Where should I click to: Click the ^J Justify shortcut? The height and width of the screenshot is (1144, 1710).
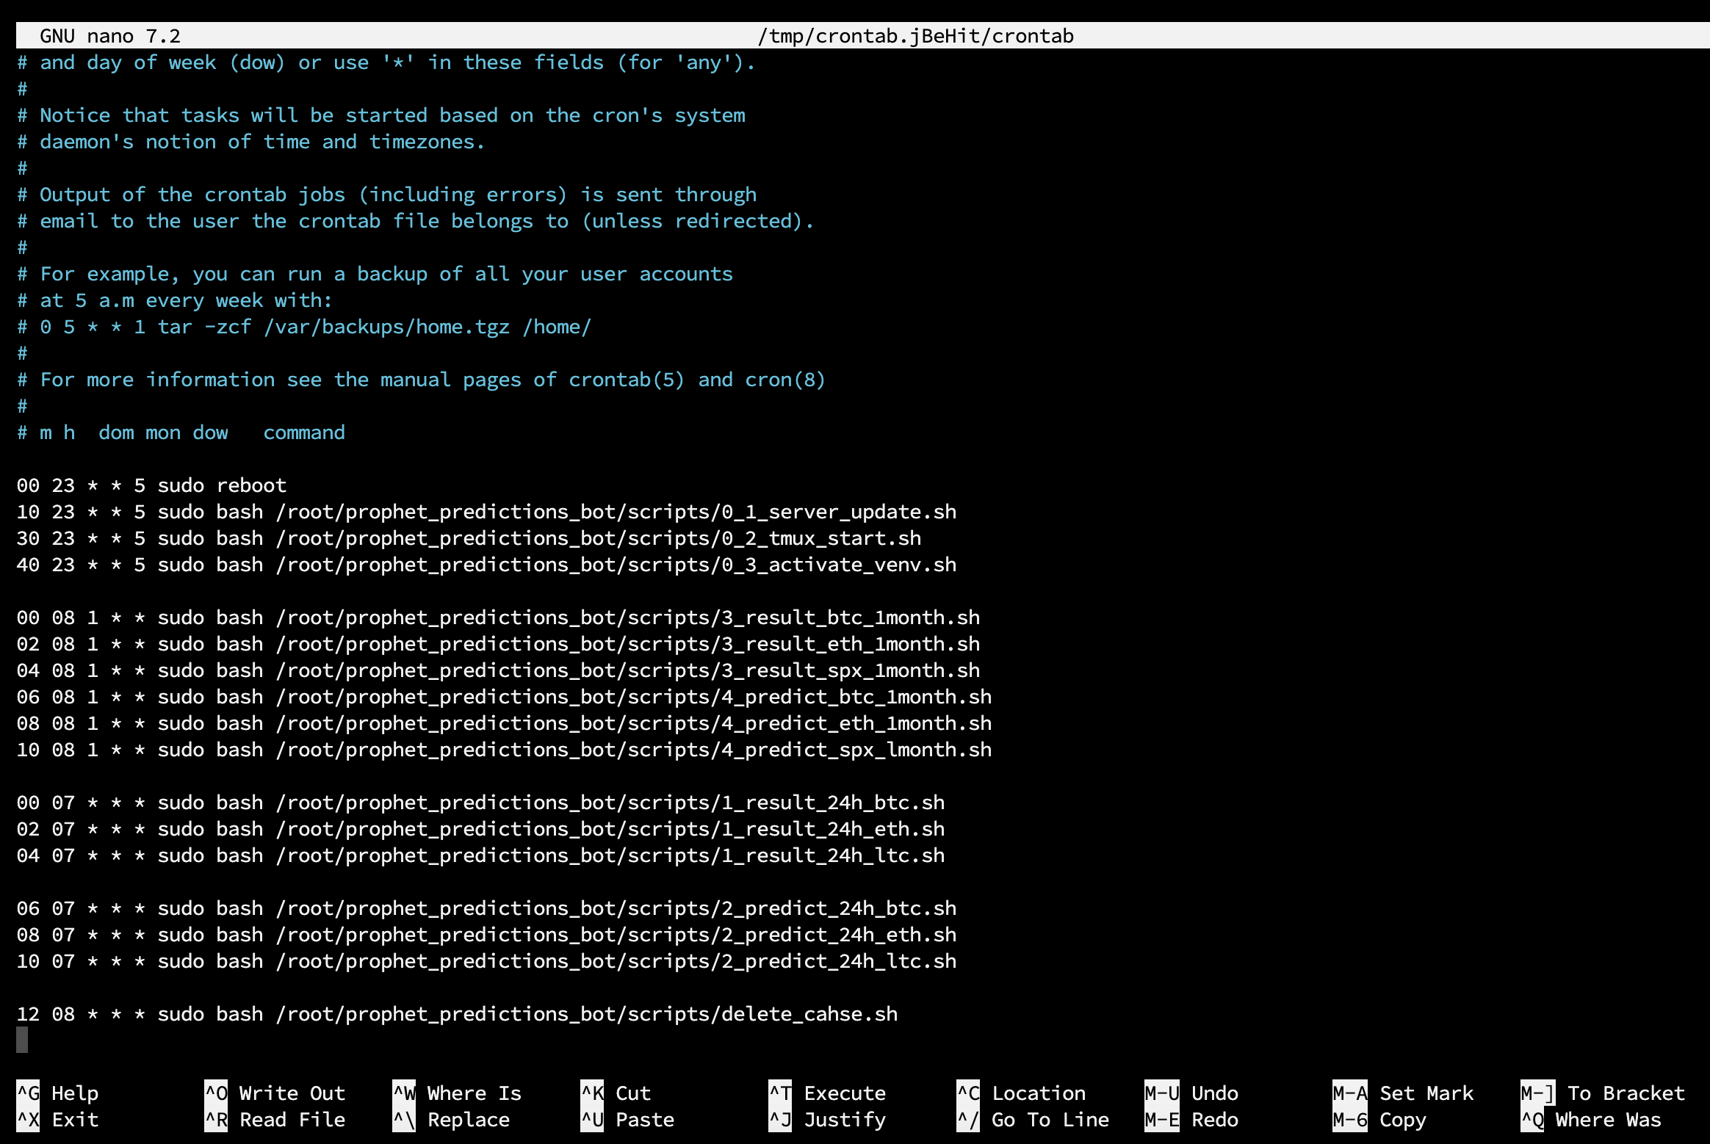[x=827, y=1120]
